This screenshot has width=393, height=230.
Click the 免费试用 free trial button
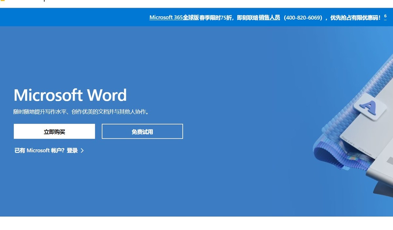pyautogui.click(x=142, y=131)
